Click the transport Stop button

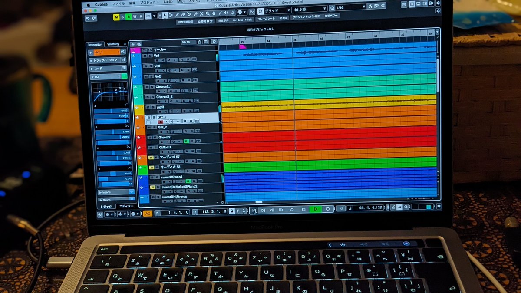click(303, 210)
